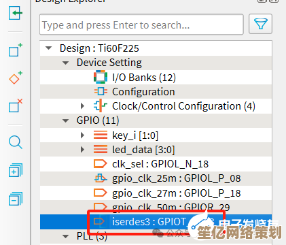Select the iserdes3 : GPIOT row
This screenshot has width=286, height=245.
coord(156,221)
